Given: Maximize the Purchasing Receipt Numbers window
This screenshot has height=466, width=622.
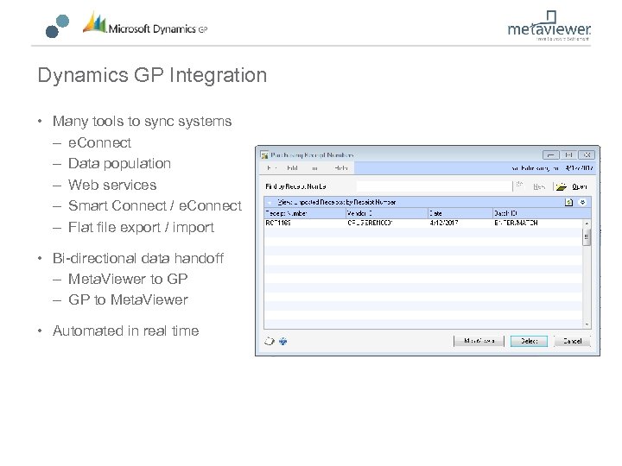Looking at the screenshot, I should tap(568, 155).
